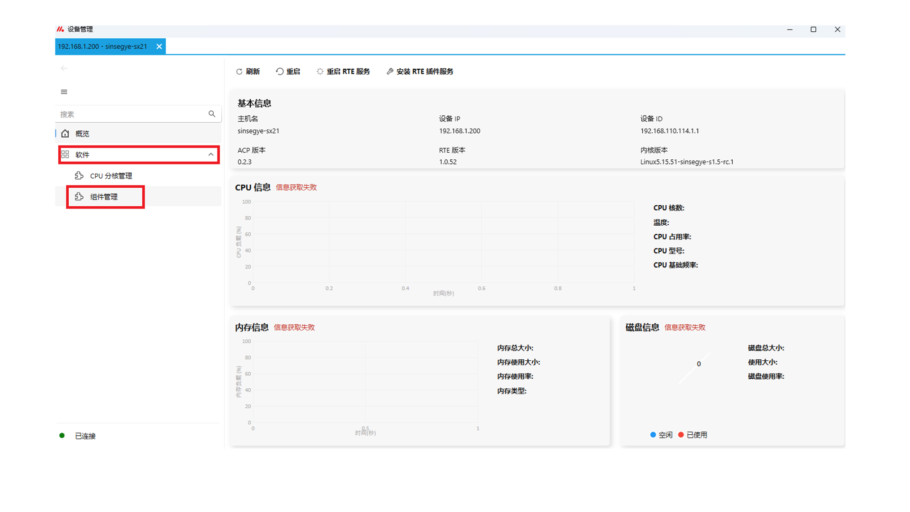The height and width of the screenshot is (512, 910).
Task: Select the 192.168.1.200 - sinsegye-sx21 tab
Action: tap(102, 46)
